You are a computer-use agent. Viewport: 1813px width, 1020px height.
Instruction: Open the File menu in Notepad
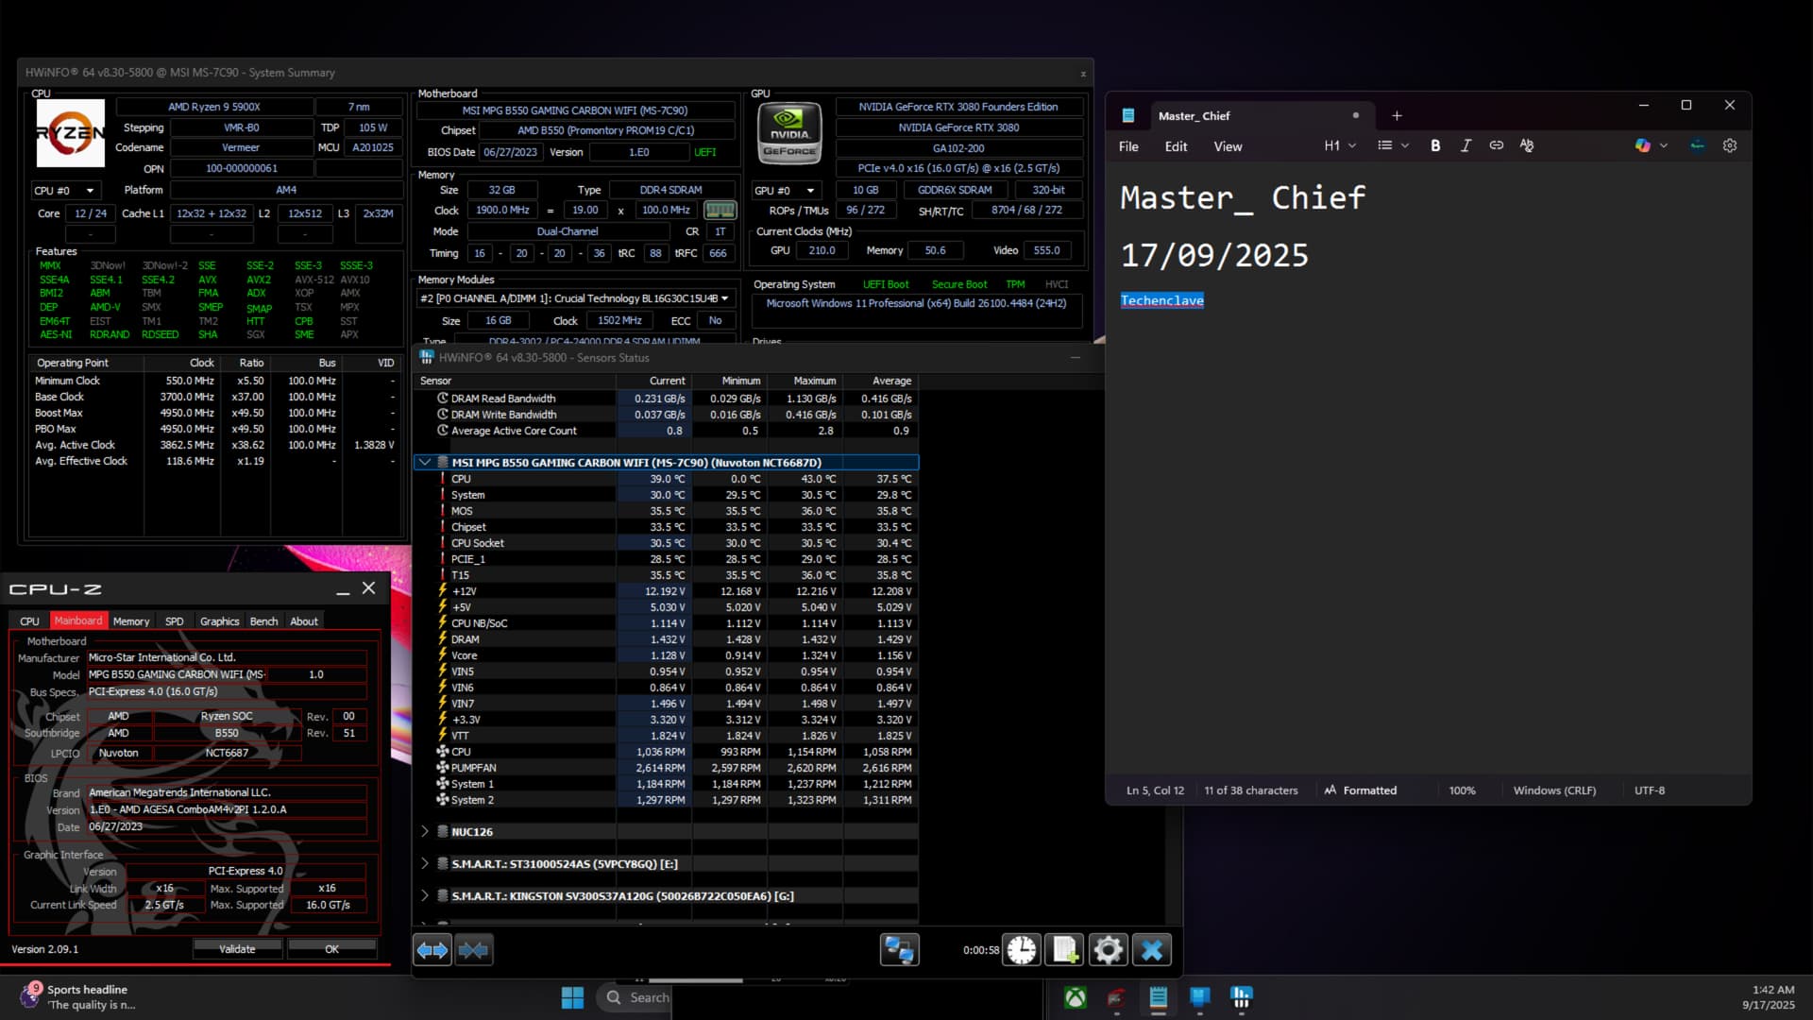coord(1128,146)
